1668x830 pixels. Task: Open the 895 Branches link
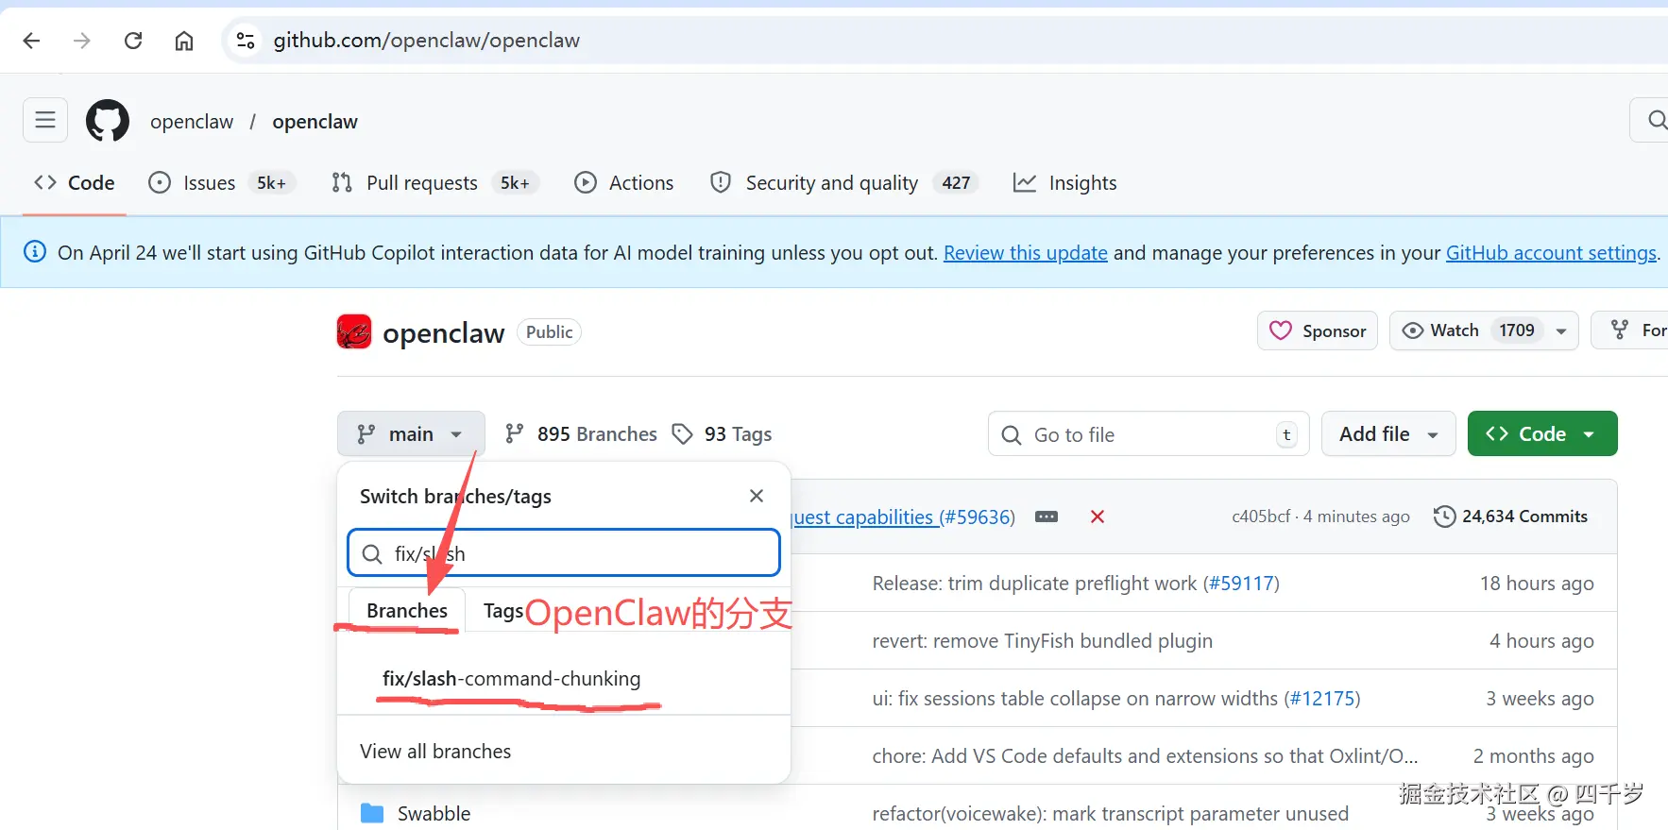[581, 433]
